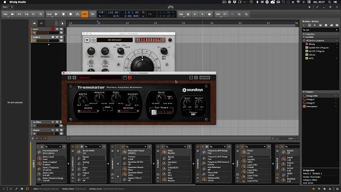Click the Tremolator Rate knob

pyautogui.click(x=161, y=98)
